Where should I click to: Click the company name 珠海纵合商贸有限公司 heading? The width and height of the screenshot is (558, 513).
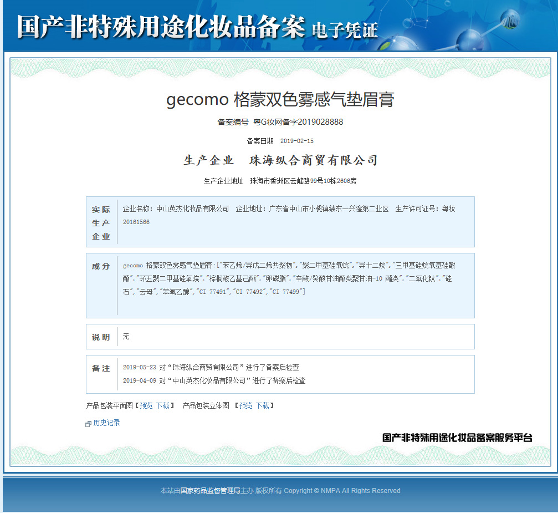coord(314,161)
